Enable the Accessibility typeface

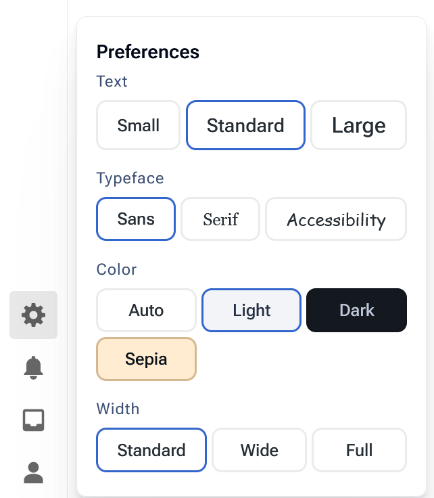tap(336, 219)
